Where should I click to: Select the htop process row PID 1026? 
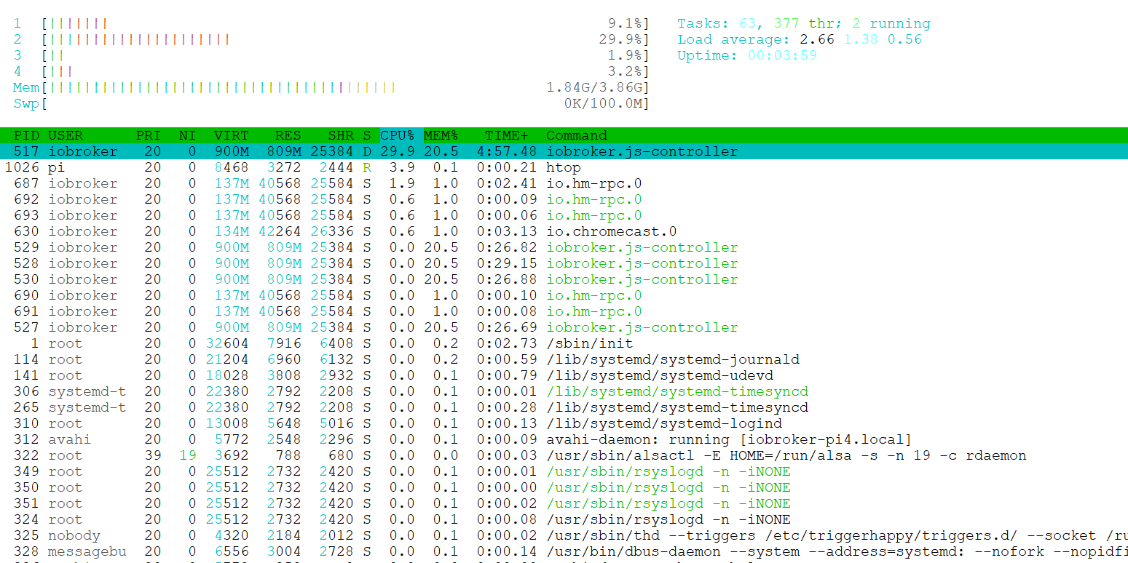[564, 167]
